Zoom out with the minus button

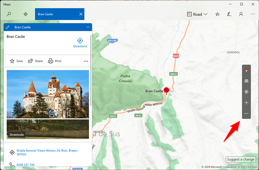click(x=246, y=113)
